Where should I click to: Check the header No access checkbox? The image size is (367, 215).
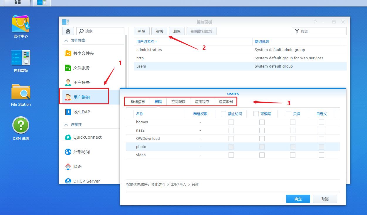(224, 114)
